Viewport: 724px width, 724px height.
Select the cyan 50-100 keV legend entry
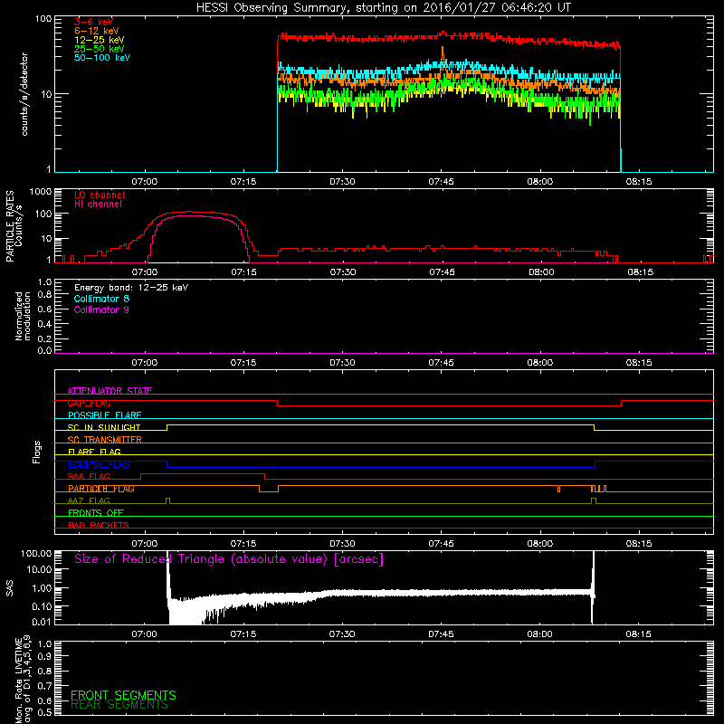(x=102, y=58)
